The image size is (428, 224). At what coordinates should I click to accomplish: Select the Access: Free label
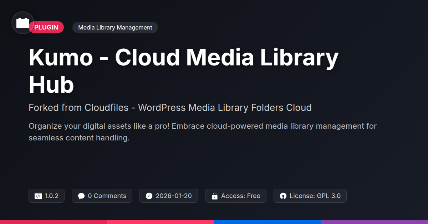[241, 196]
